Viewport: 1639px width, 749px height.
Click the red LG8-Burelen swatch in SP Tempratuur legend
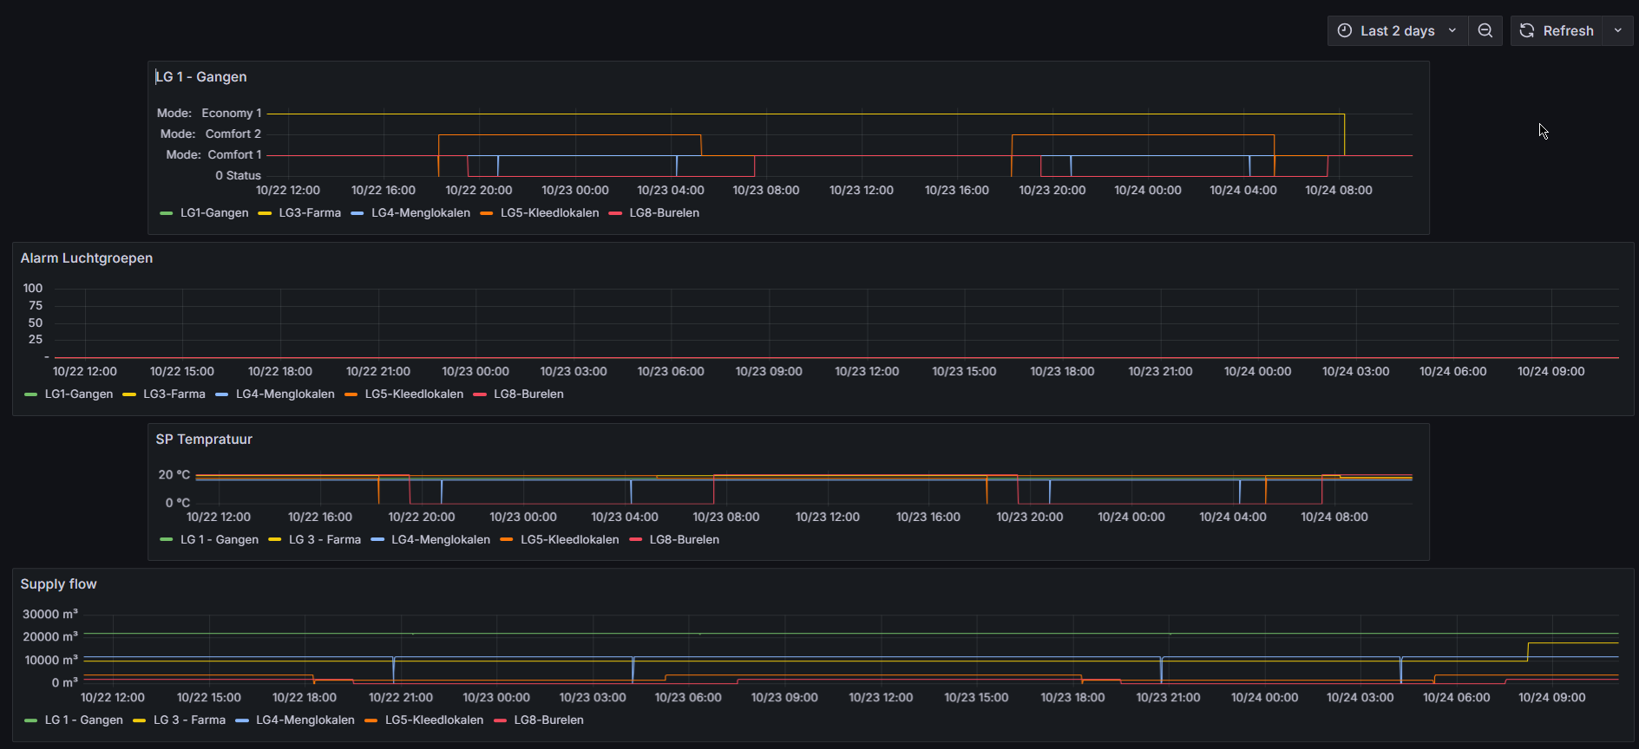(636, 540)
